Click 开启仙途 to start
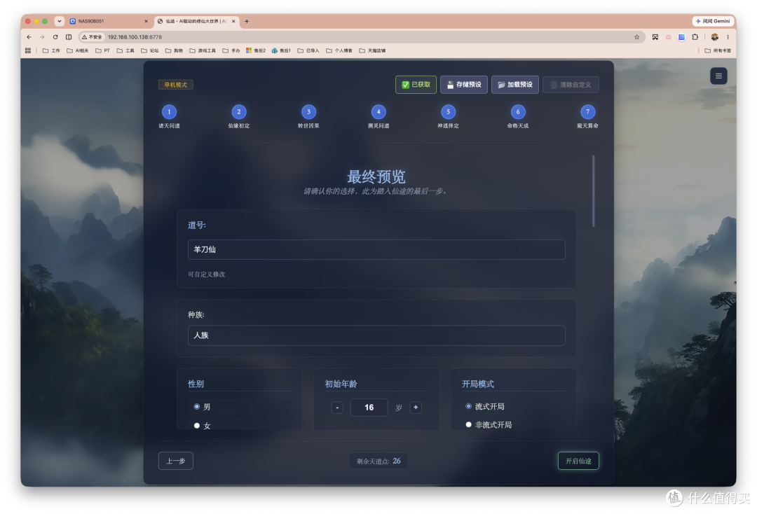The image size is (757, 514). (578, 461)
